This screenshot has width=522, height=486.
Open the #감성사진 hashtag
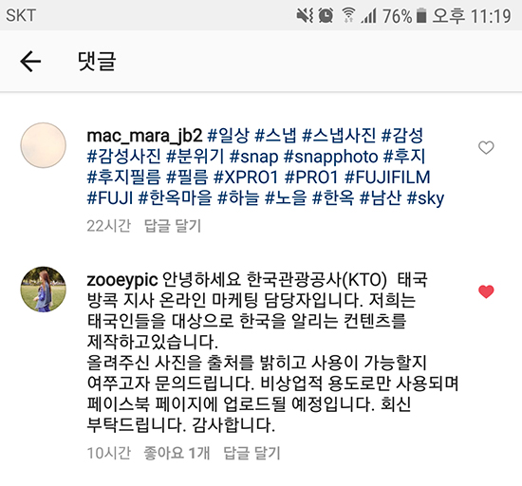point(123,157)
